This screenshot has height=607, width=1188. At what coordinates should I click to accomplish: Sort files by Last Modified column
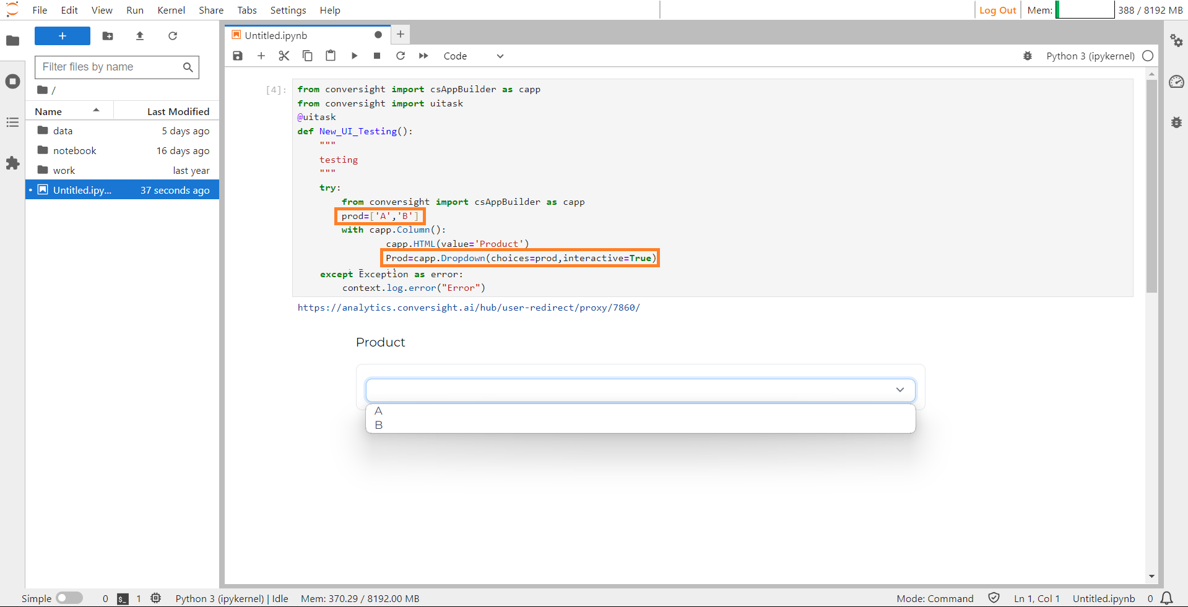(167, 111)
